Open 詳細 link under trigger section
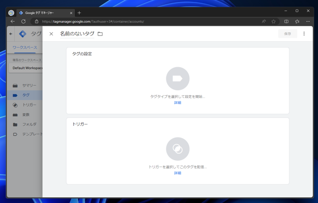This screenshot has width=318, height=203. [178, 173]
